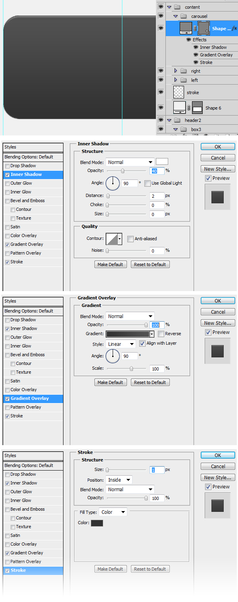Image resolution: width=238 pixels, height=602 pixels.
Task: Select the Shape layer's vector mask thumbnail
Action: 203,28
